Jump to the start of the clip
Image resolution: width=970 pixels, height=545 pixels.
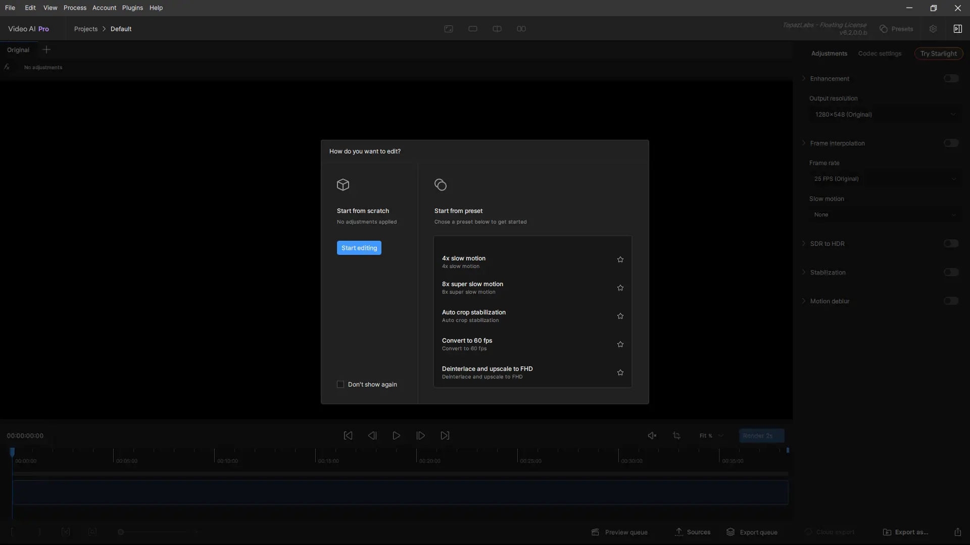point(348,435)
